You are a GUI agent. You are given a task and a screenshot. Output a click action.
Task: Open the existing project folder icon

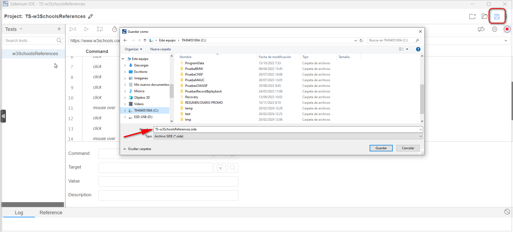coord(485,16)
